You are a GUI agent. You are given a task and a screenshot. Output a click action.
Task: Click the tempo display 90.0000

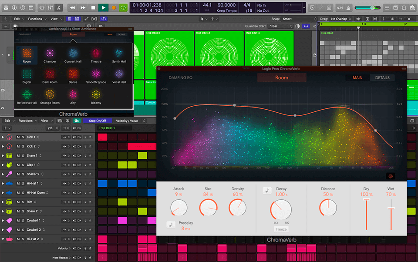point(226,5)
